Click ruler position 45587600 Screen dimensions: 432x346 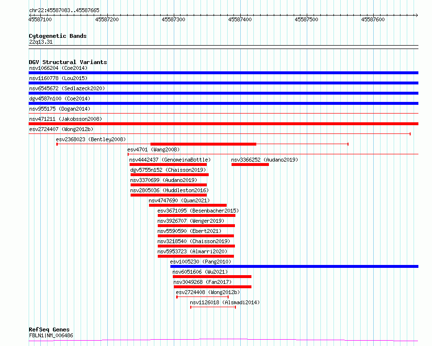click(x=373, y=19)
